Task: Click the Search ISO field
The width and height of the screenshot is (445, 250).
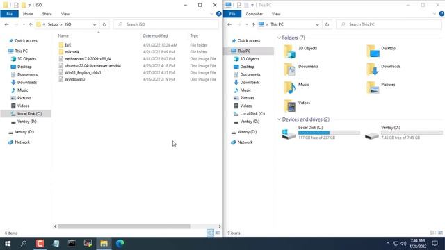Action: [166, 24]
